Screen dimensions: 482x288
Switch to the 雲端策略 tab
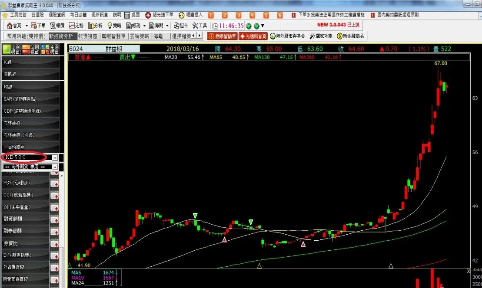(x=139, y=36)
